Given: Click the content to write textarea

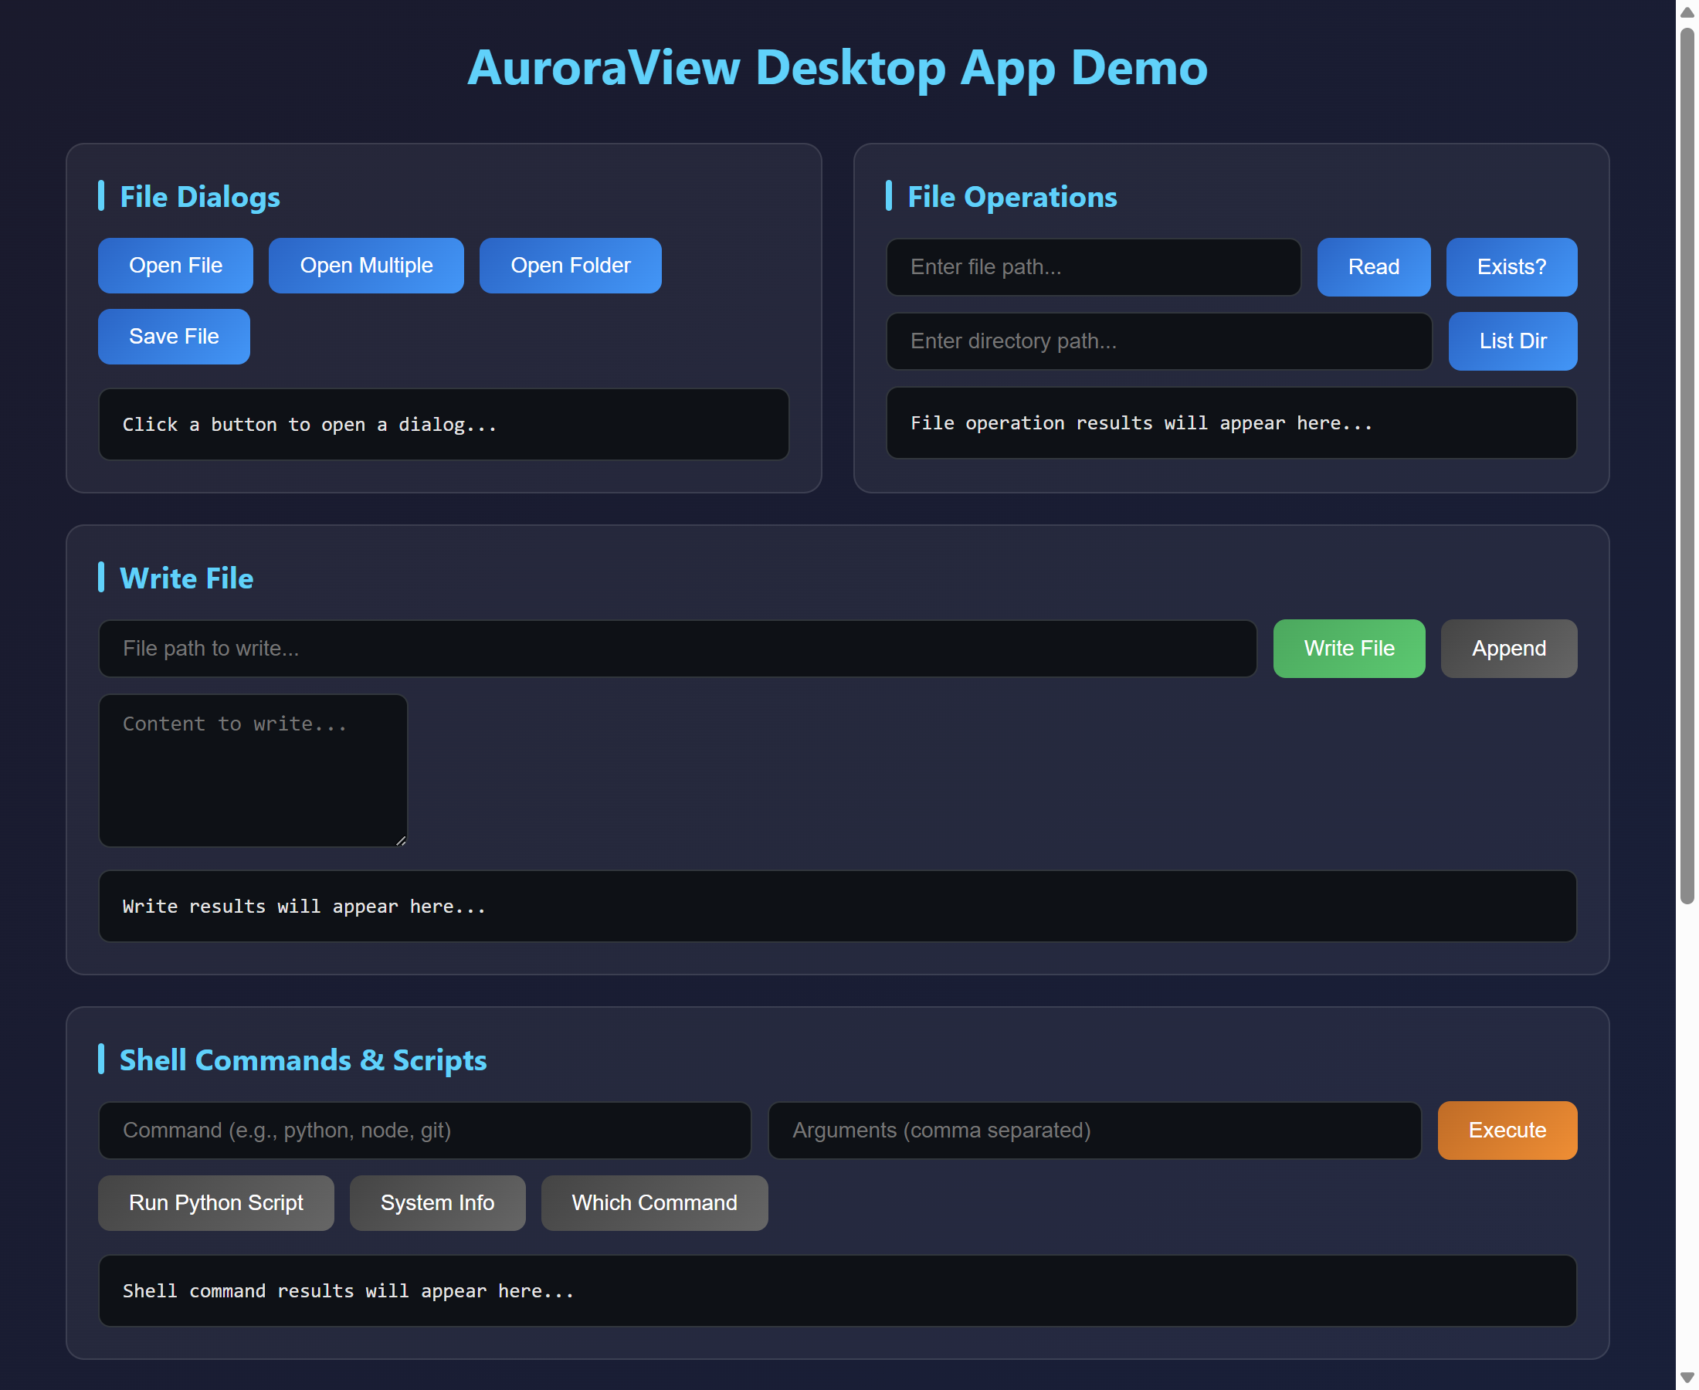Looking at the screenshot, I should [253, 768].
